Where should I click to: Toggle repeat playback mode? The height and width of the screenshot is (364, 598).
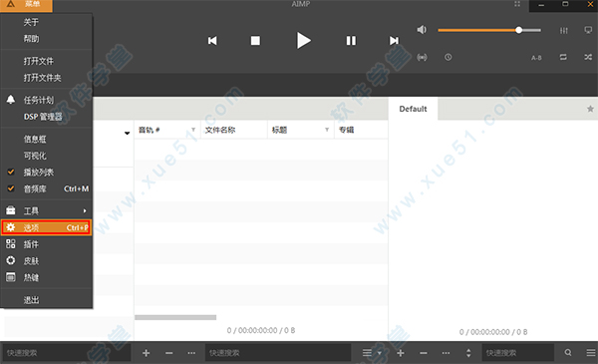pos(563,57)
